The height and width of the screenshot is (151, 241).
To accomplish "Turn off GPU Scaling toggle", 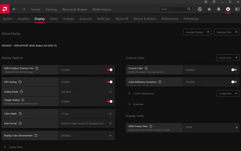I will pyautogui.click(x=110, y=82).
